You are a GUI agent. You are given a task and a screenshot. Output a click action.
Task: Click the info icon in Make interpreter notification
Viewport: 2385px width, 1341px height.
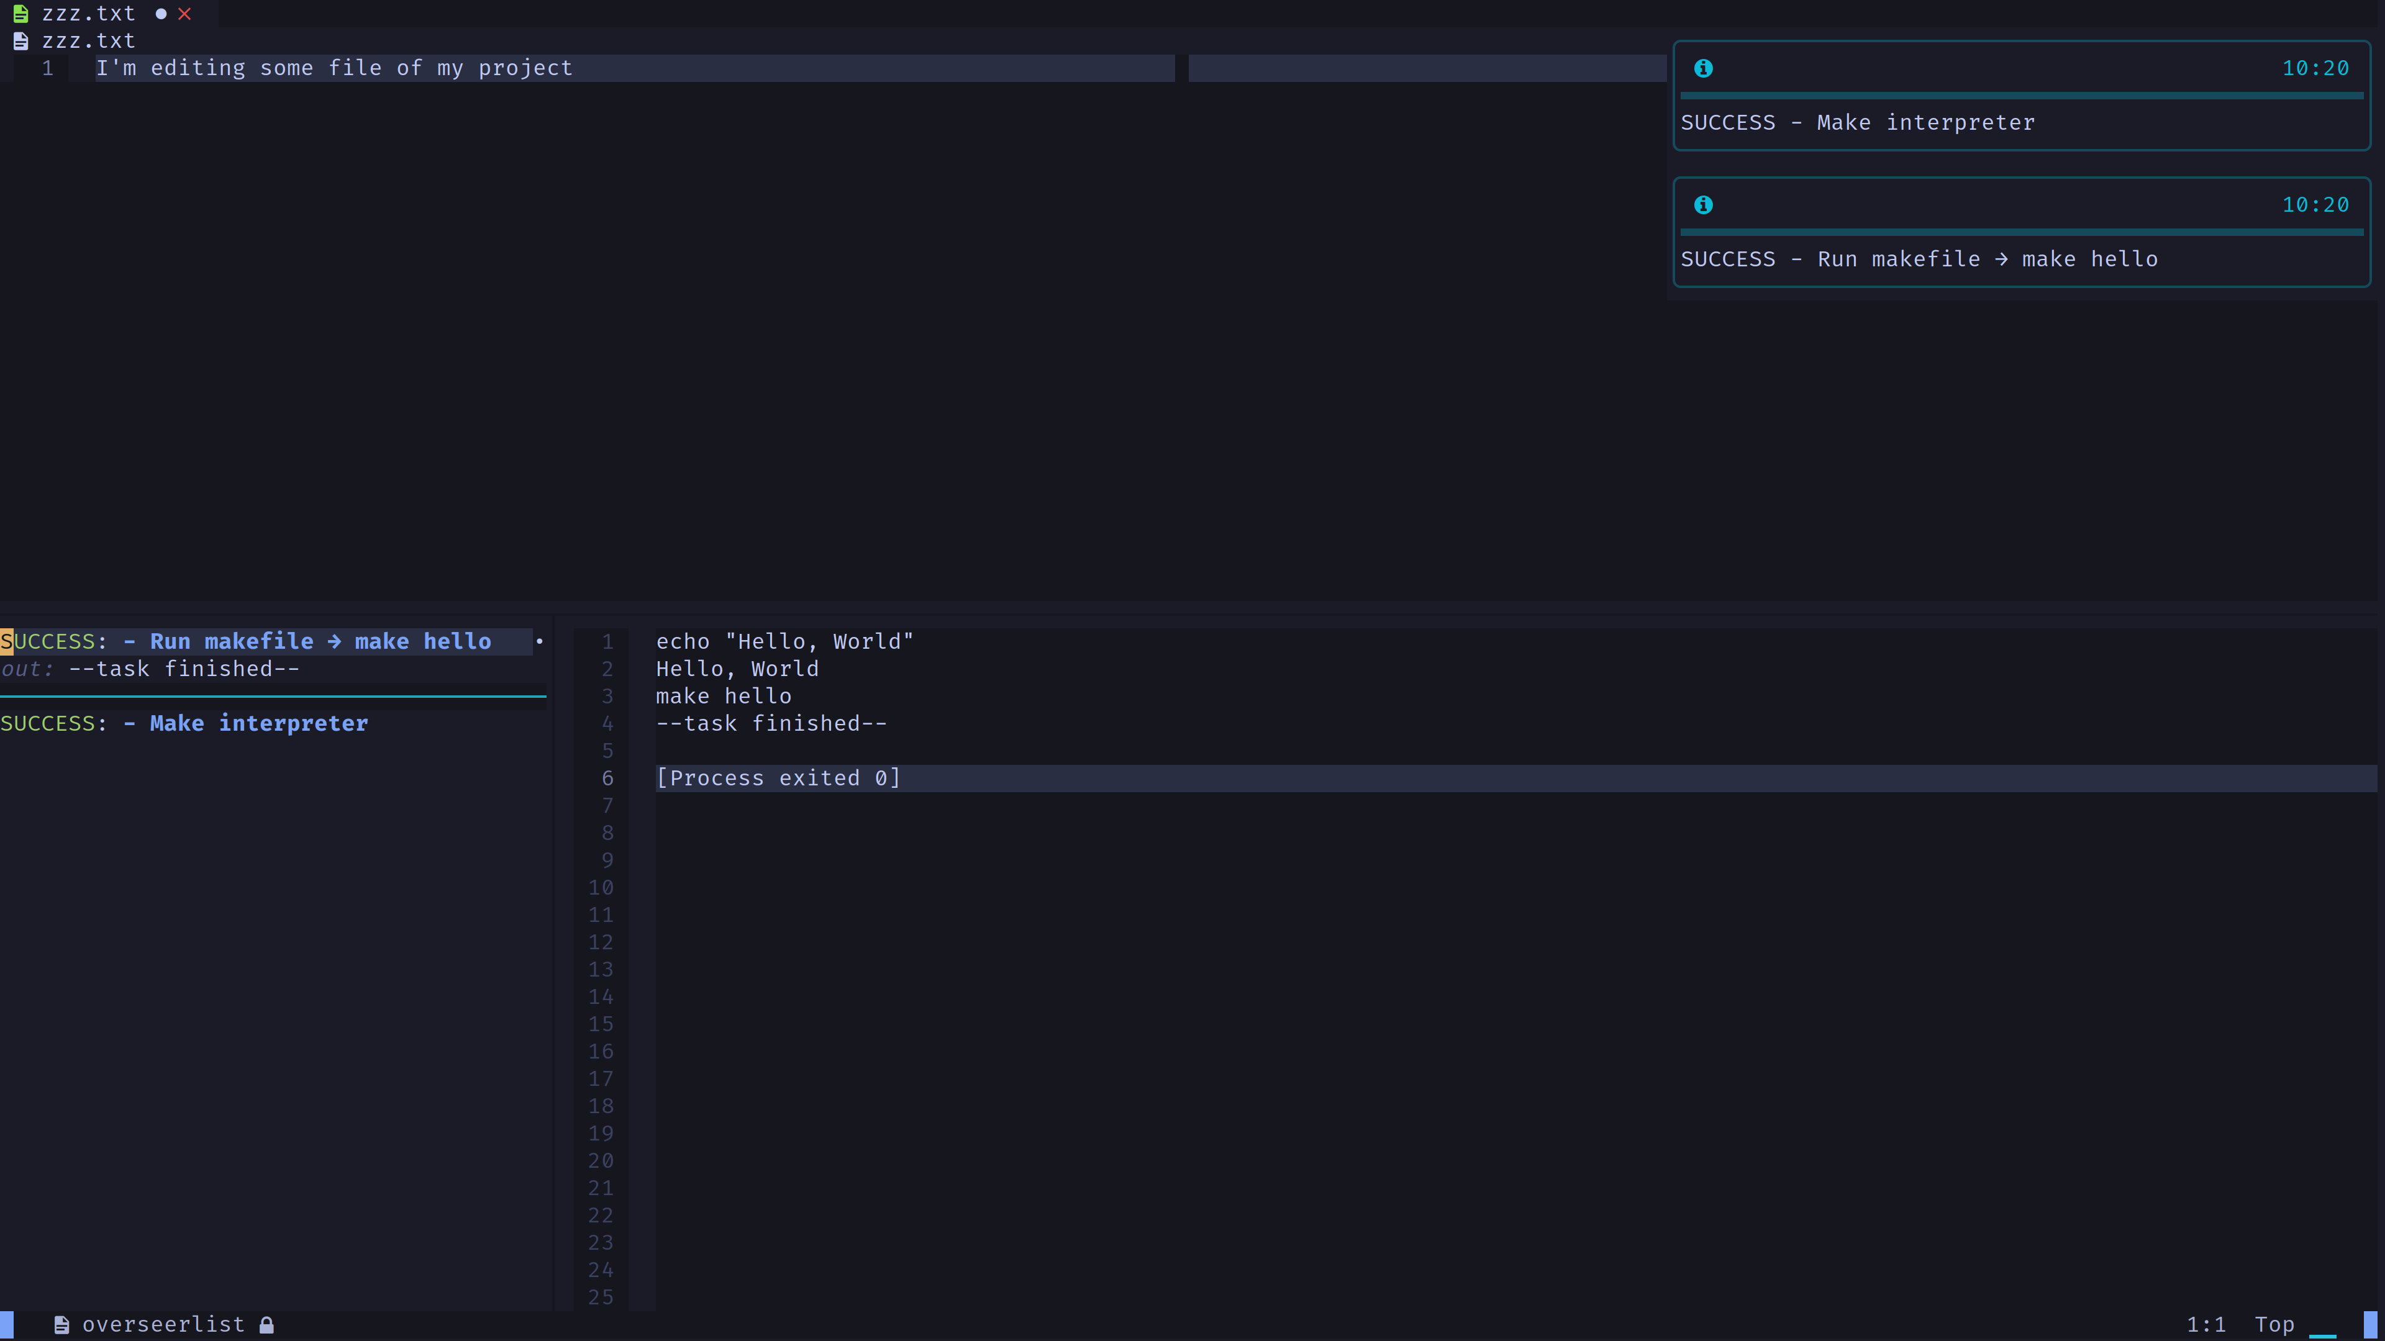[x=1704, y=68]
